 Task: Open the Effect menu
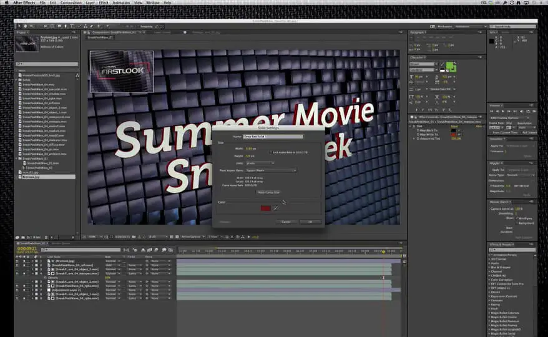pos(104,2)
